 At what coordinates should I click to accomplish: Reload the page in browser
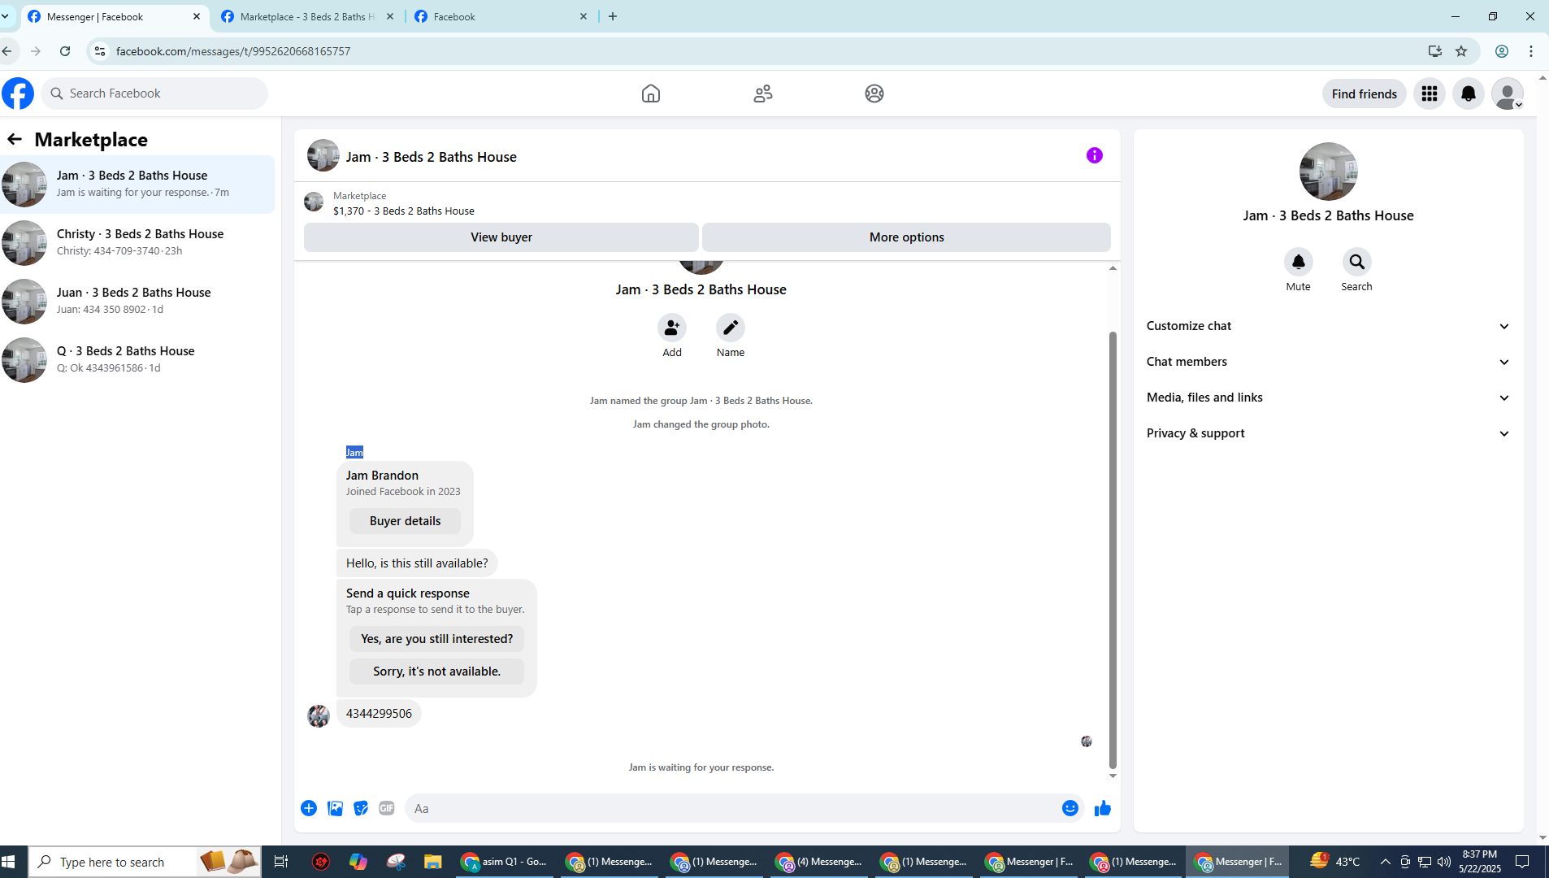point(65,51)
